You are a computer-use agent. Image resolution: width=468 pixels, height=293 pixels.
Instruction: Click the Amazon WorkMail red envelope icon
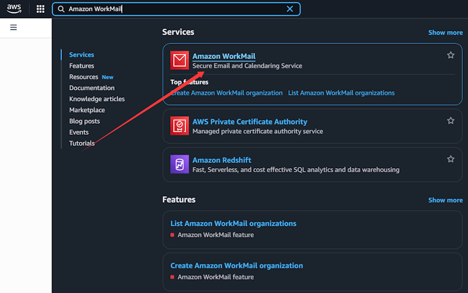pos(180,60)
